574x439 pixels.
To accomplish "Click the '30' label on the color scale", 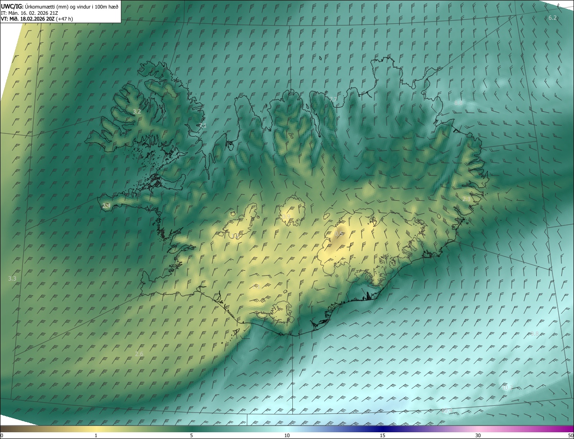I will click(x=478, y=435).
